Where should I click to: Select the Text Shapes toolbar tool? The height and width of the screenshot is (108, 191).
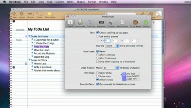(30, 15)
